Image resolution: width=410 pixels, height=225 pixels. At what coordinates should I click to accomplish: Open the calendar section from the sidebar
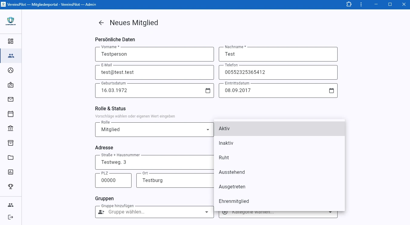[x=11, y=114]
